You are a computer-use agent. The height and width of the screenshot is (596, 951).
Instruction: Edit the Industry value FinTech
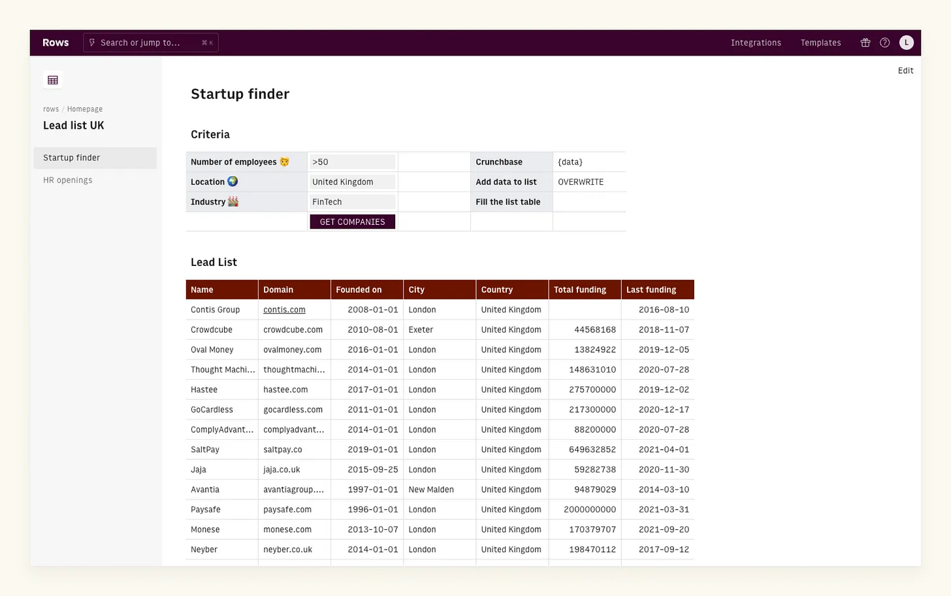point(353,202)
